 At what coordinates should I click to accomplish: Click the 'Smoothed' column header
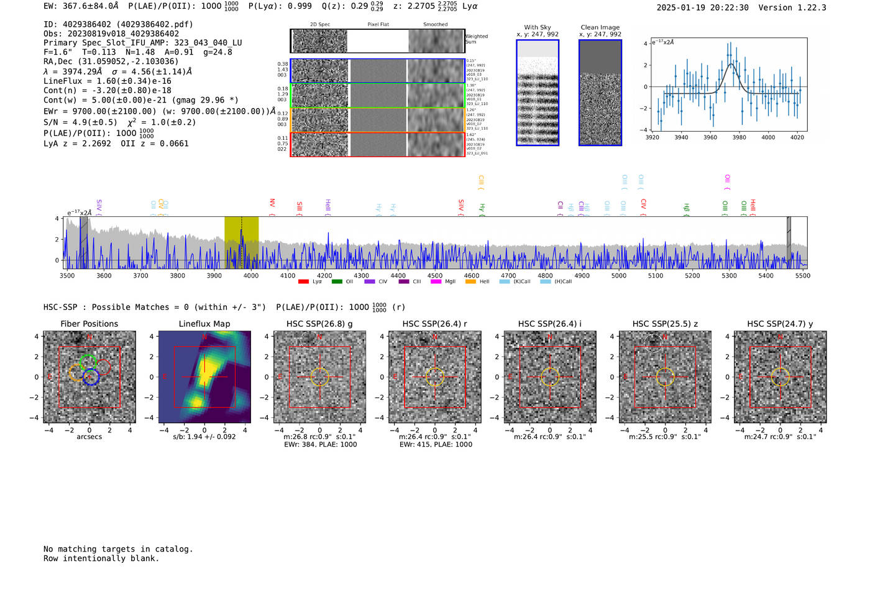pyautogui.click(x=436, y=25)
